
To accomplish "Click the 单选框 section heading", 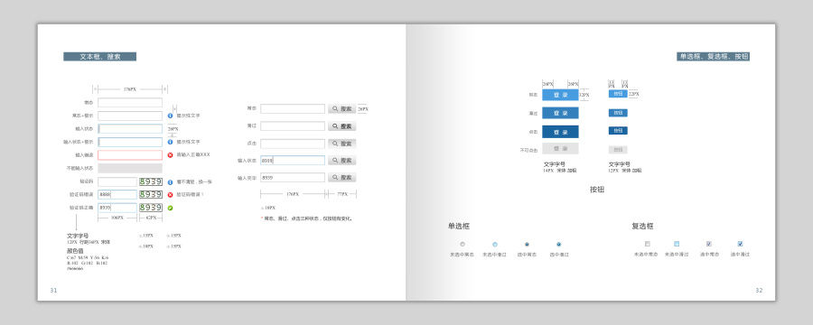I will (459, 227).
